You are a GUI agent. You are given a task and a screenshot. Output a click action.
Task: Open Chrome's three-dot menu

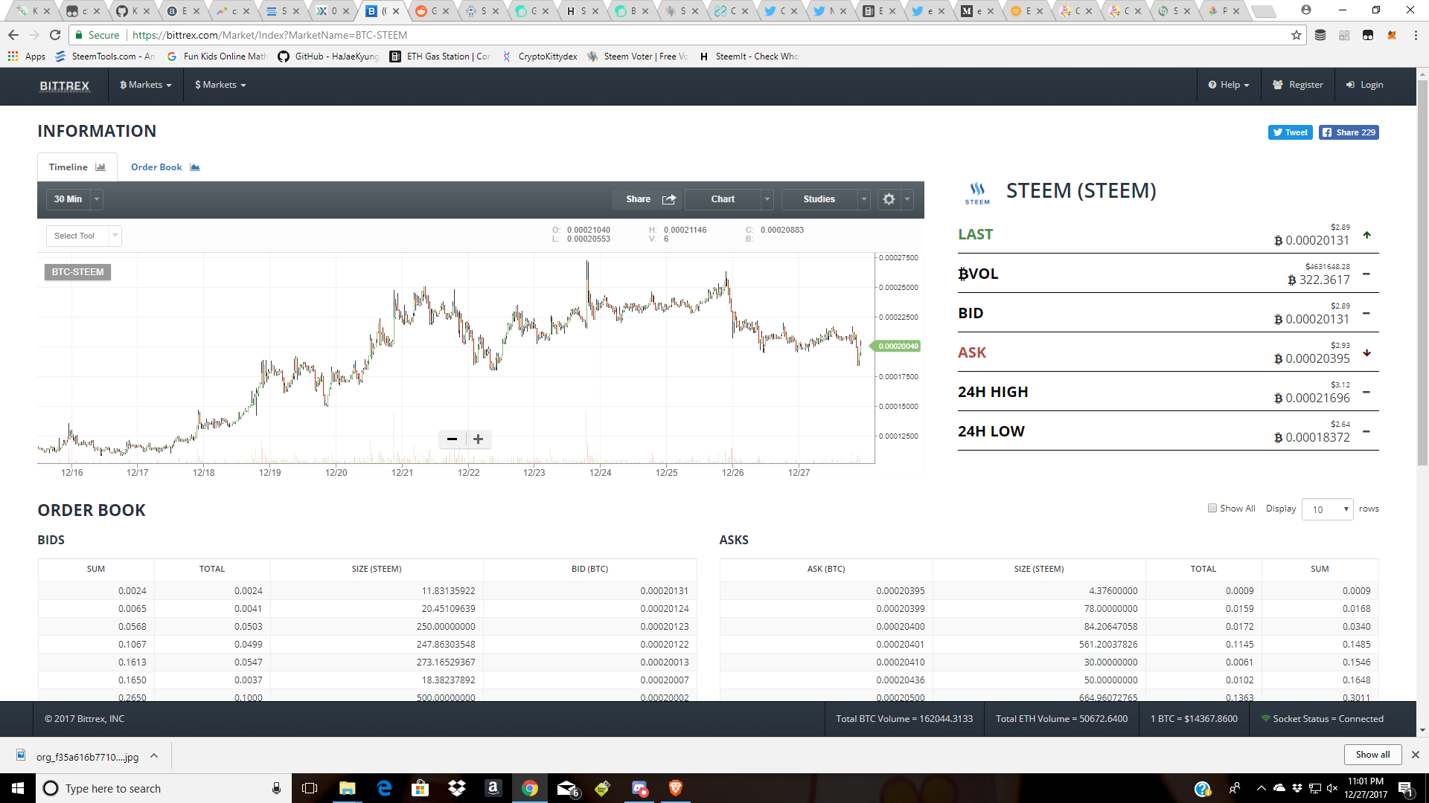tap(1416, 35)
